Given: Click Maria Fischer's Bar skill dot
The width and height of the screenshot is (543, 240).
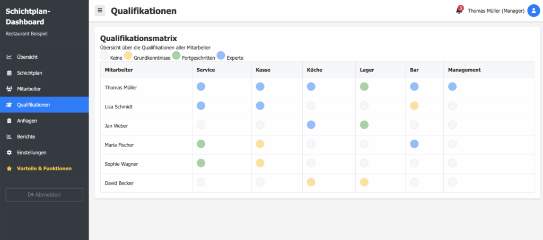Looking at the screenshot, I should 414,144.
